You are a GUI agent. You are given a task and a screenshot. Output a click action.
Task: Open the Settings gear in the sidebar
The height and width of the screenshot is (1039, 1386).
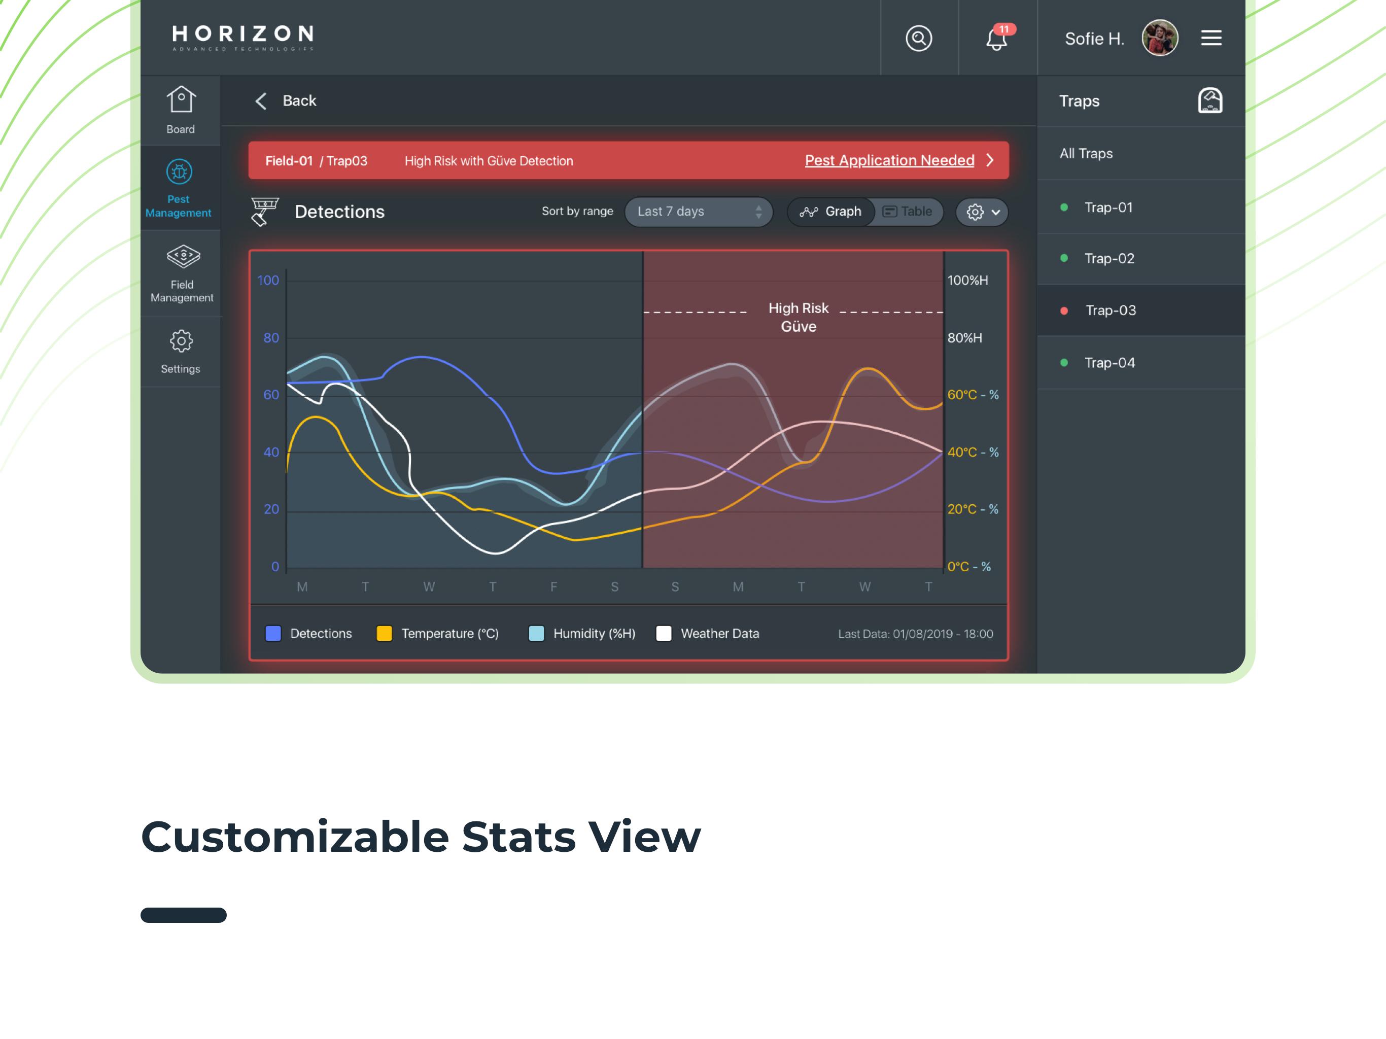tap(181, 341)
